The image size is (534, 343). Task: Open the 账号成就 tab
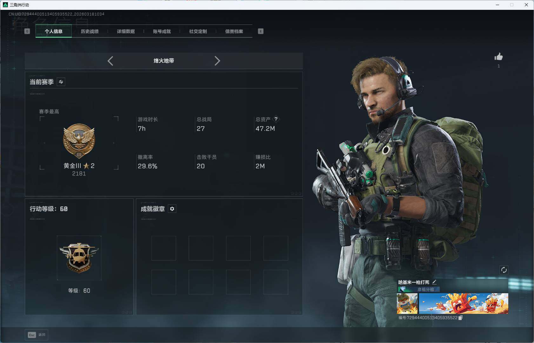point(162,31)
